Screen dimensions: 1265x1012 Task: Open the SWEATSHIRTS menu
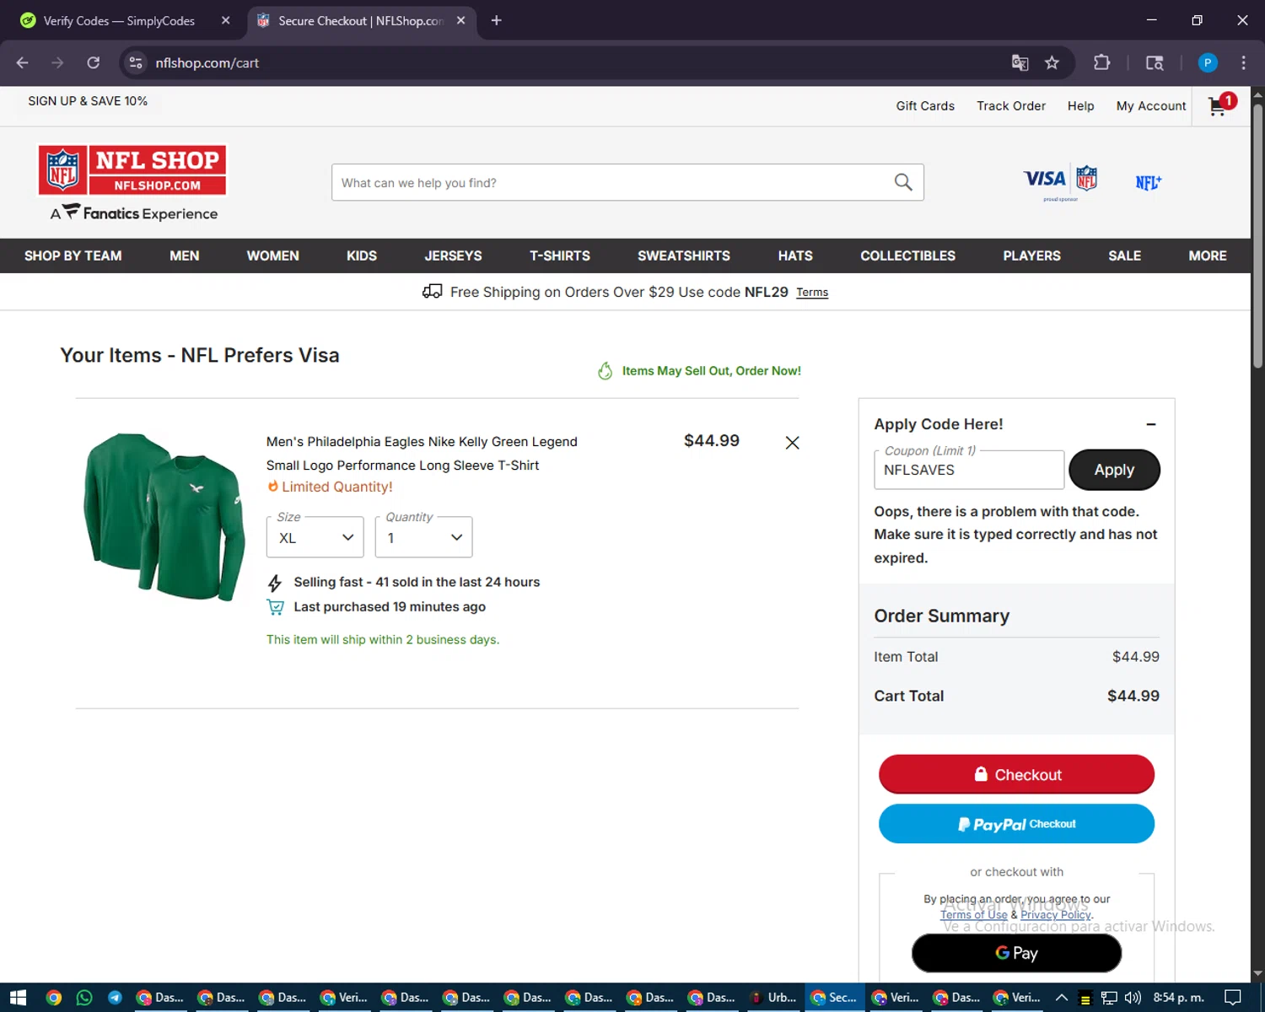(684, 256)
